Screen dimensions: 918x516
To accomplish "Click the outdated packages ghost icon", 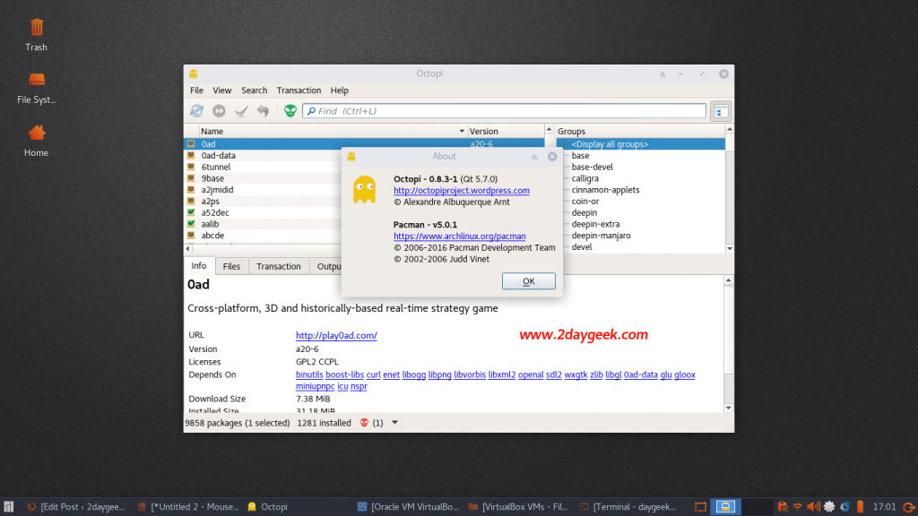I will point(364,422).
